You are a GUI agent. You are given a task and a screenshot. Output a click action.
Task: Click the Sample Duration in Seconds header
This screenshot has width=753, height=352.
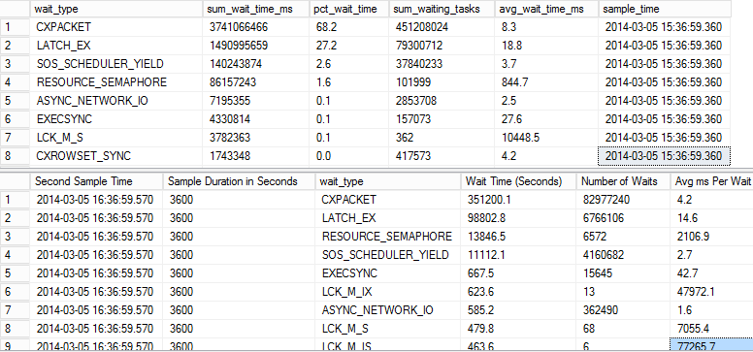[x=239, y=181]
